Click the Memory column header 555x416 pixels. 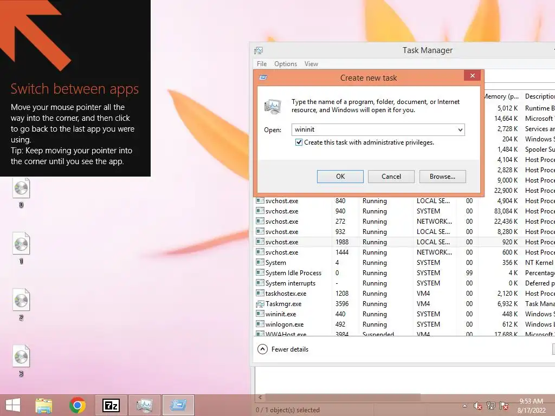(x=501, y=96)
